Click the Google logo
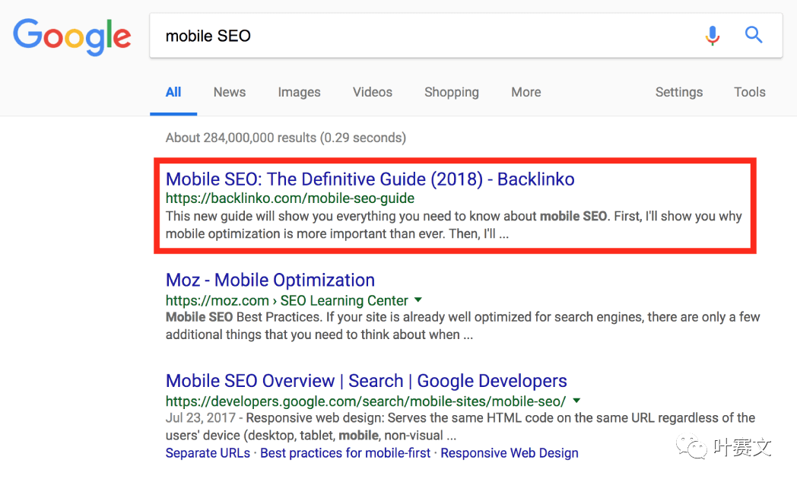The height and width of the screenshot is (482, 797). (x=71, y=36)
